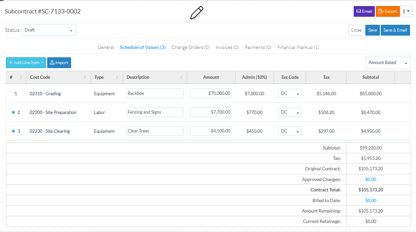Screen dimensions: 416x232
Task: Sort by Description column arrows
Action: 181,77
